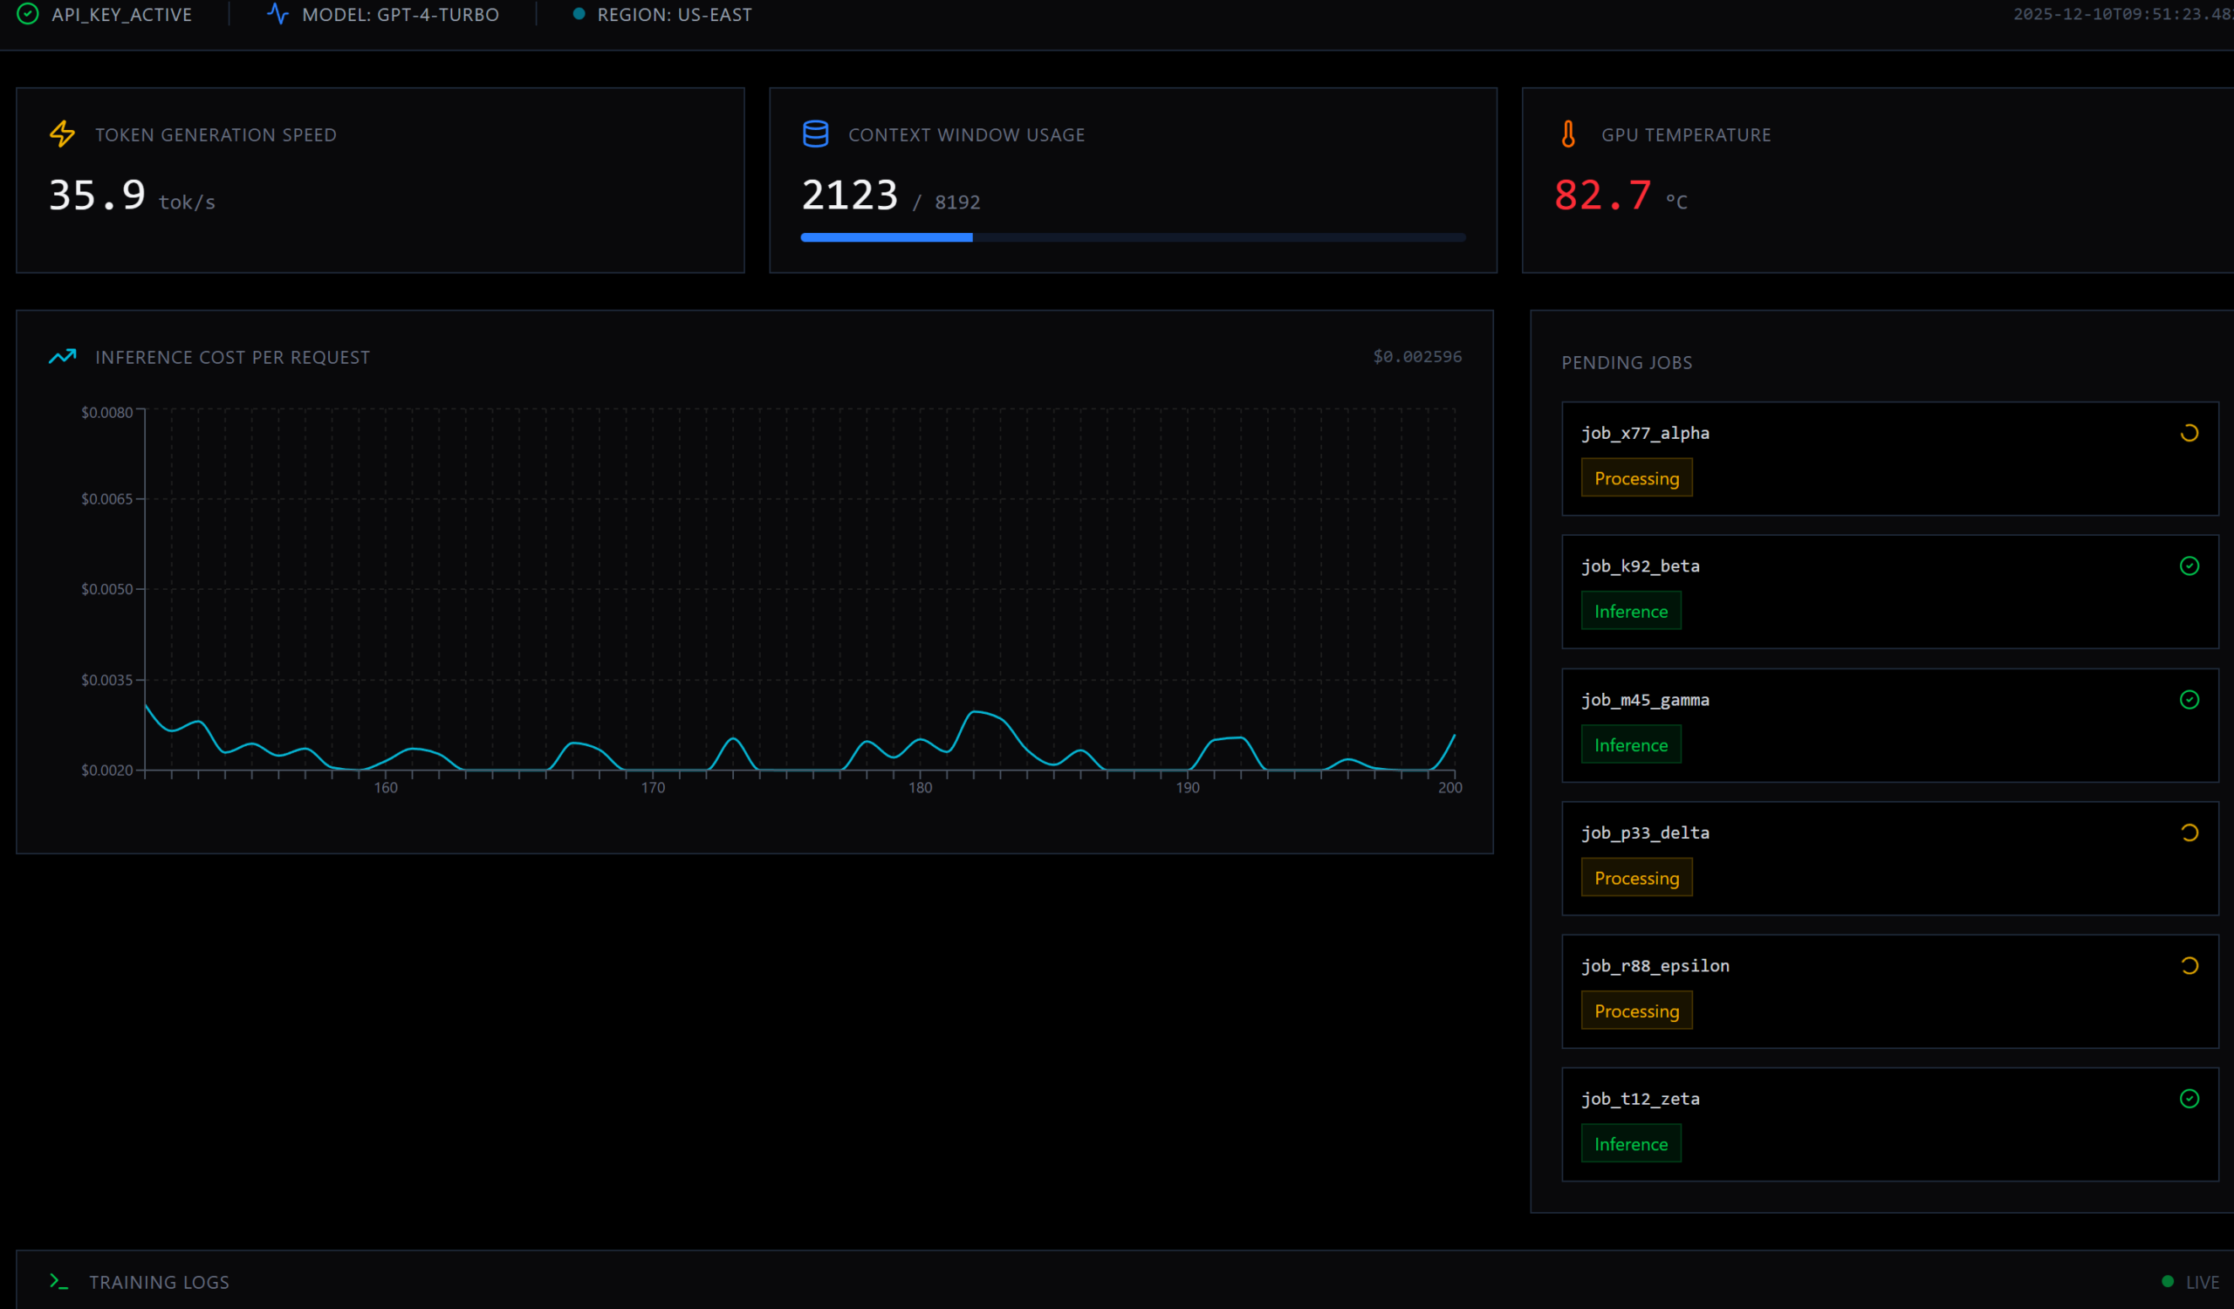Screen dimensions: 2234x1309
Task: Click the context window database icon
Action: click(x=815, y=134)
